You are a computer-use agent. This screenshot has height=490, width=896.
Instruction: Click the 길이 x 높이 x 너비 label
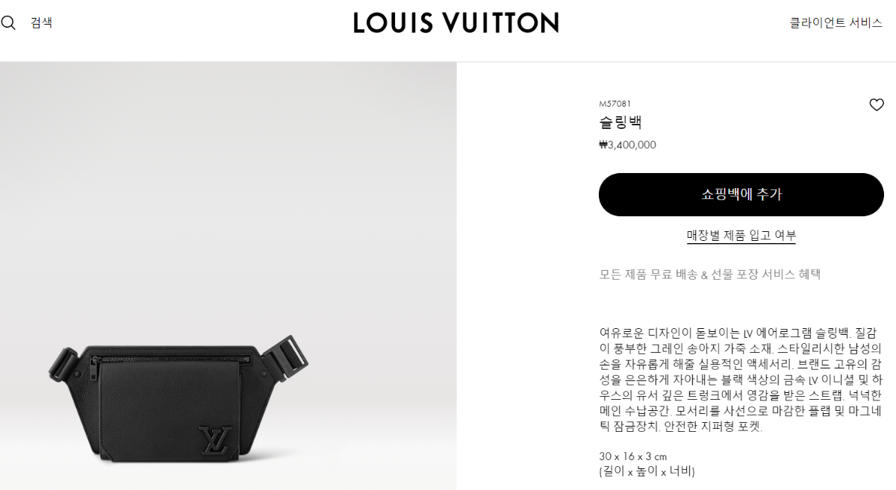click(647, 471)
